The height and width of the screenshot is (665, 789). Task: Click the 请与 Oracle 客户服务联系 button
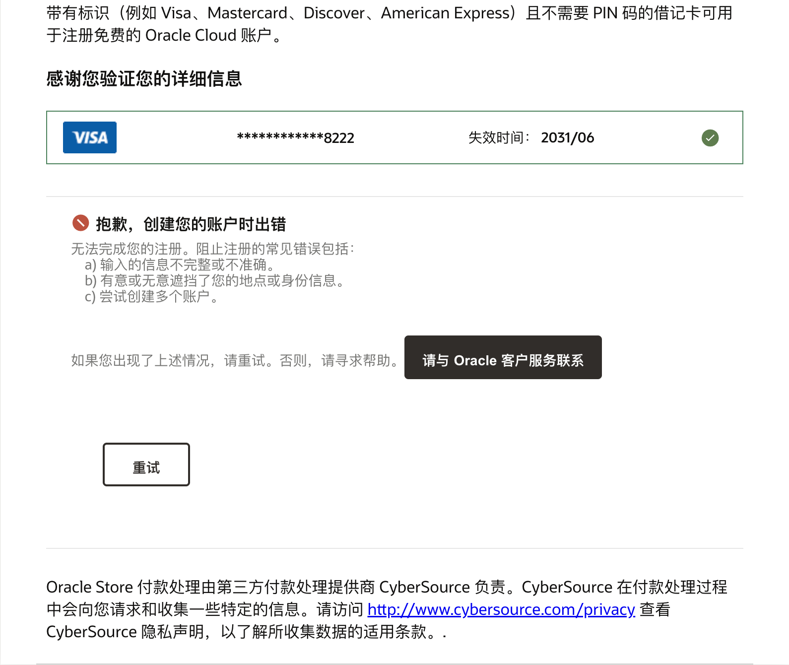click(x=503, y=357)
